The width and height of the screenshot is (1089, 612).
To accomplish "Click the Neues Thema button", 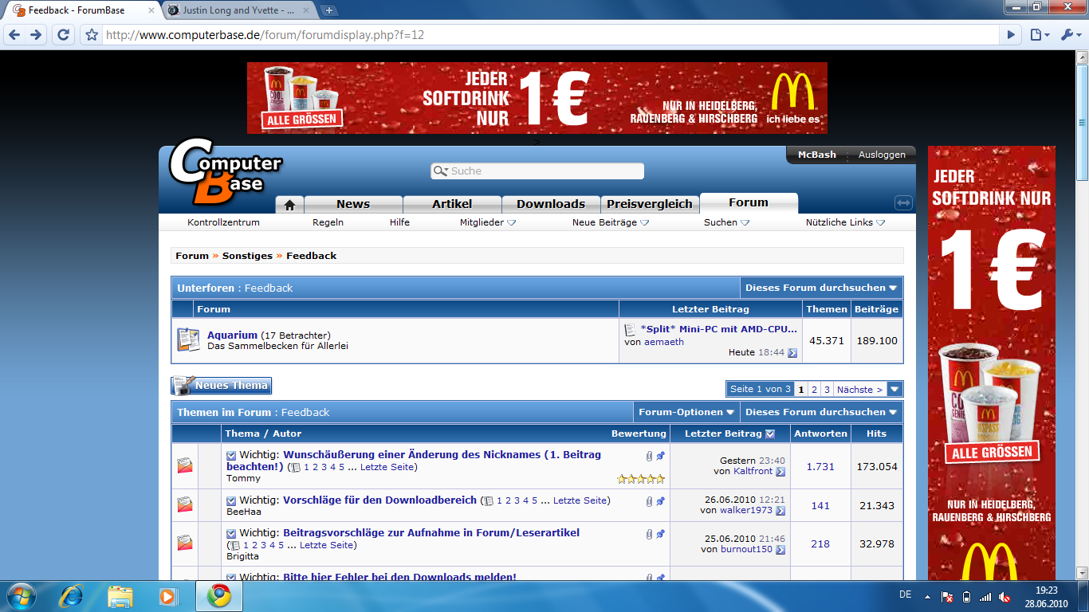I will pyautogui.click(x=222, y=386).
